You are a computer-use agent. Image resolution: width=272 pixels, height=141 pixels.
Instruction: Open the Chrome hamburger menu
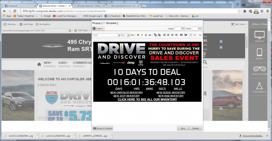[x=268, y=11]
